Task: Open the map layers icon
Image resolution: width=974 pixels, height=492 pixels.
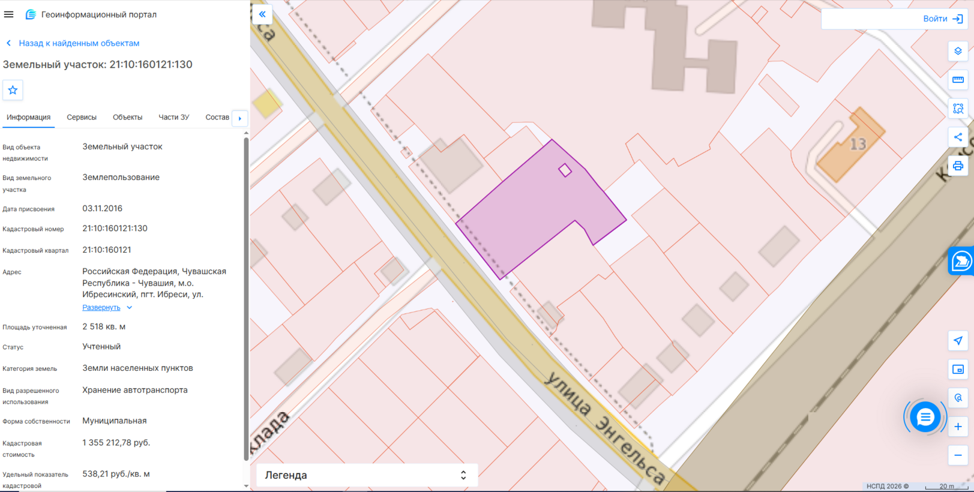Action: (958, 51)
